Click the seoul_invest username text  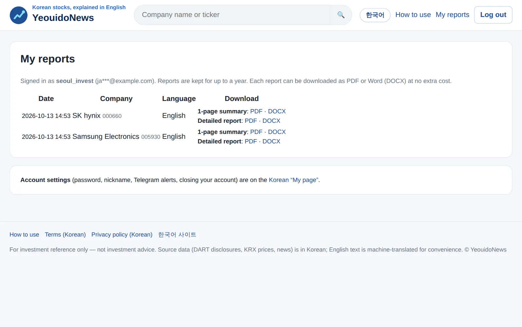(75, 81)
